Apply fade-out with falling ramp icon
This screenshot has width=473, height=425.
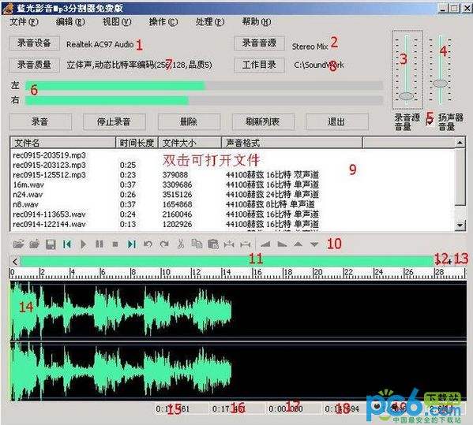coord(282,244)
